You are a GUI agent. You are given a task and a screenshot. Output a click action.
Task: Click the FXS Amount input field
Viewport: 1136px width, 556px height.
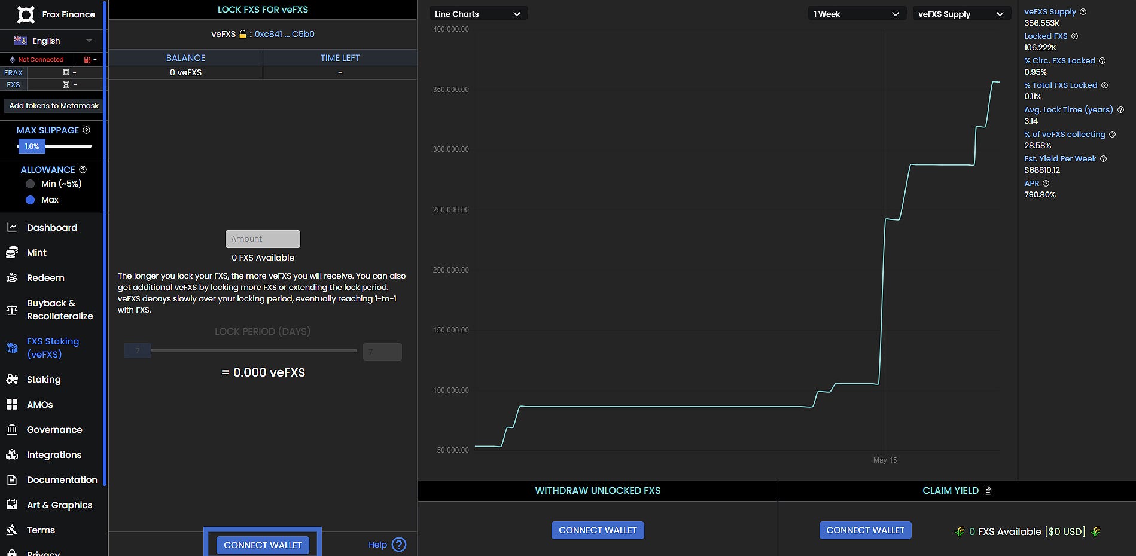[x=263, y=239]
